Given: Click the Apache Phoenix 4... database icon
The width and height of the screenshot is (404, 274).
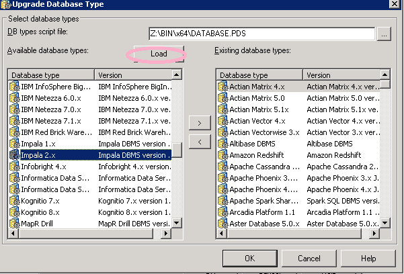Looking at the screenshot, I should coord(223,189).
